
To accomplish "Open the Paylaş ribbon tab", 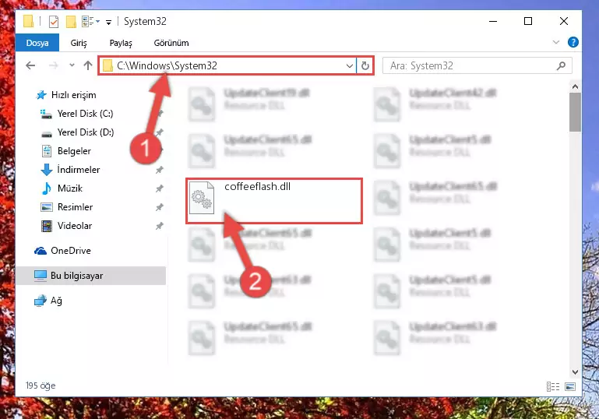I will pos(121,43).
